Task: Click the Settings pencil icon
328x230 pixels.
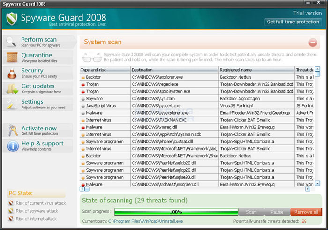Action: (12, 104)
